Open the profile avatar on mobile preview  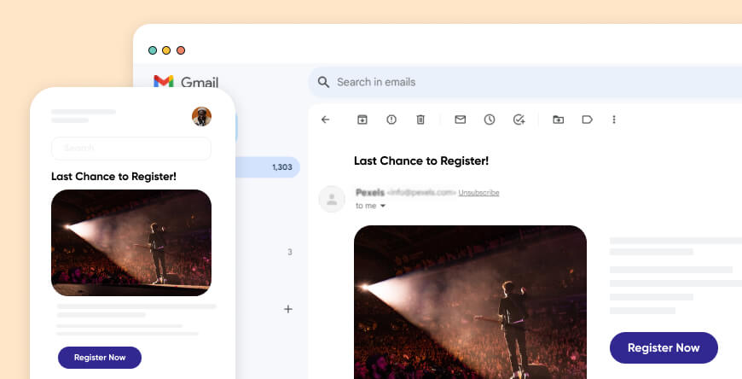(201, 116)
